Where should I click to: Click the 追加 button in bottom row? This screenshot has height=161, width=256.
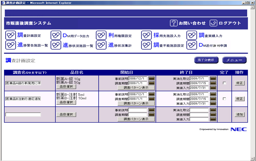point(240,115)
